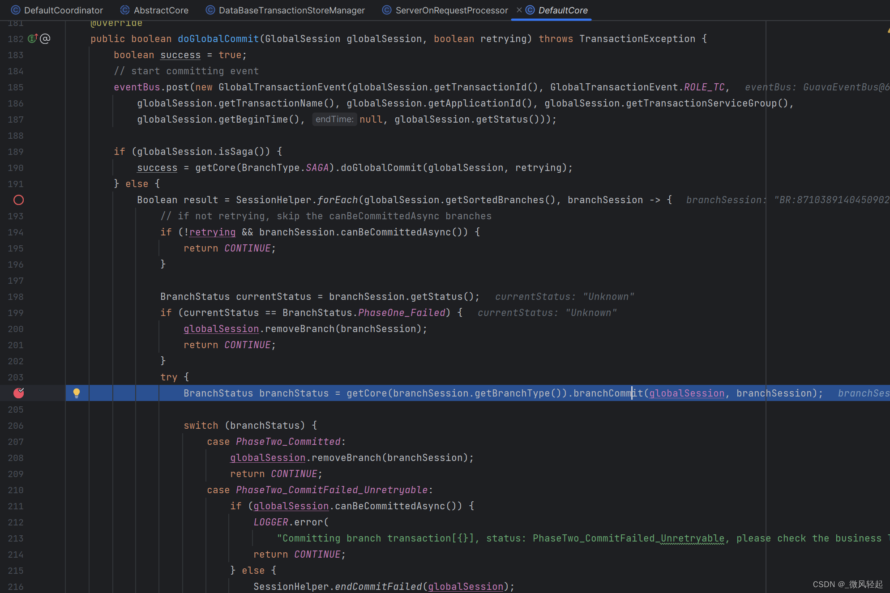This screenshot has width=890, height=593.
Task: Click line number 206 in the gutter
Action: [16, 425]
